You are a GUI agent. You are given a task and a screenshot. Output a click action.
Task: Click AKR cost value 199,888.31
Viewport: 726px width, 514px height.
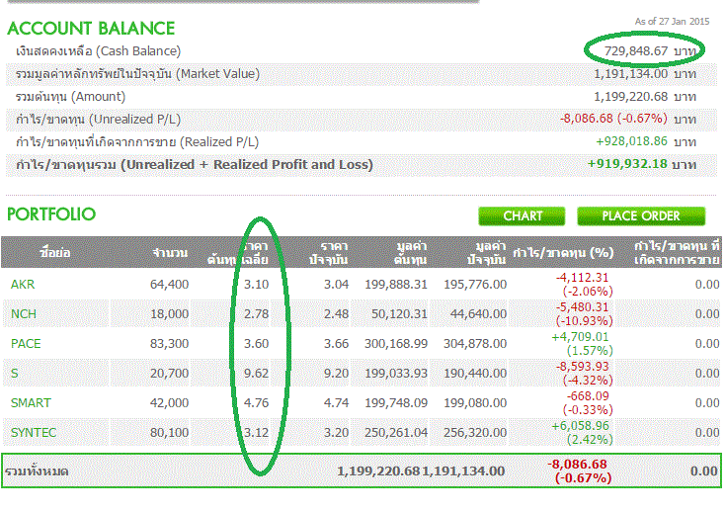pos(396,284)
